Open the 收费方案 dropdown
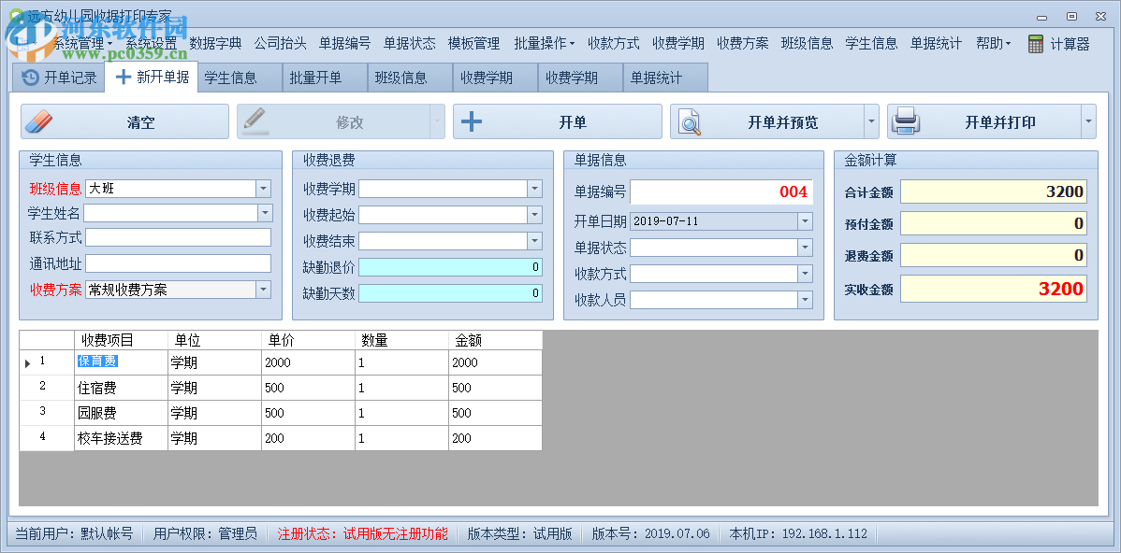1121x553 pixels. [x=262, y=290]
